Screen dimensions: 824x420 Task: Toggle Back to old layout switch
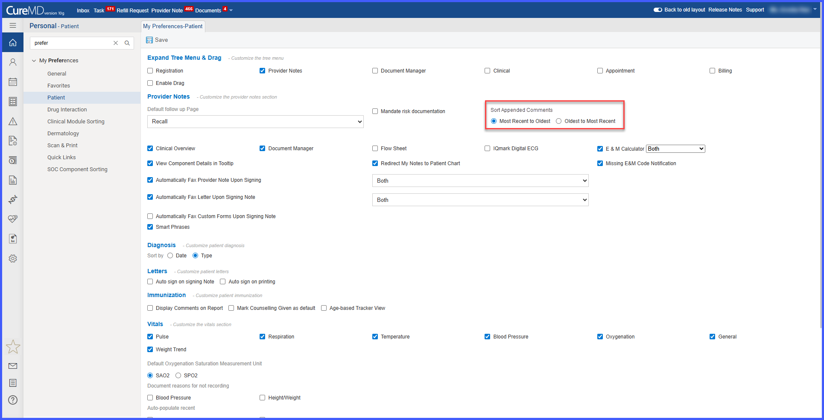click(657, 10)
